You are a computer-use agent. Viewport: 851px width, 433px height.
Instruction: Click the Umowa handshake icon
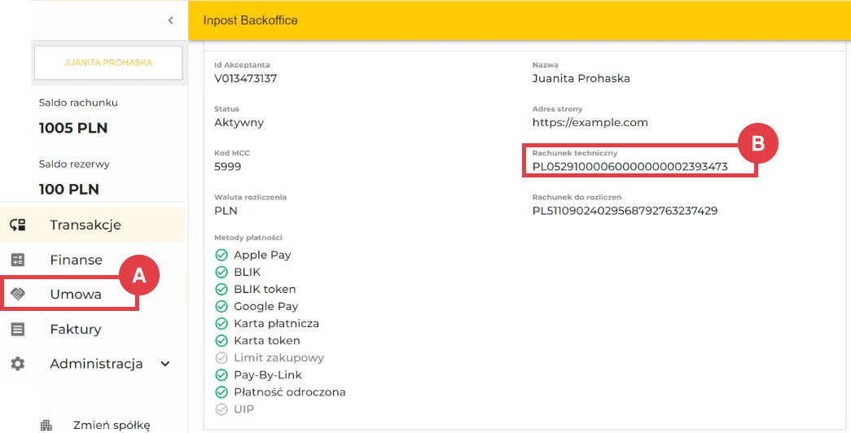18,294
